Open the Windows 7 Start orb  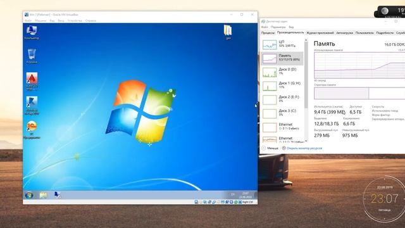pyautogui.click(x=29, y=195)
